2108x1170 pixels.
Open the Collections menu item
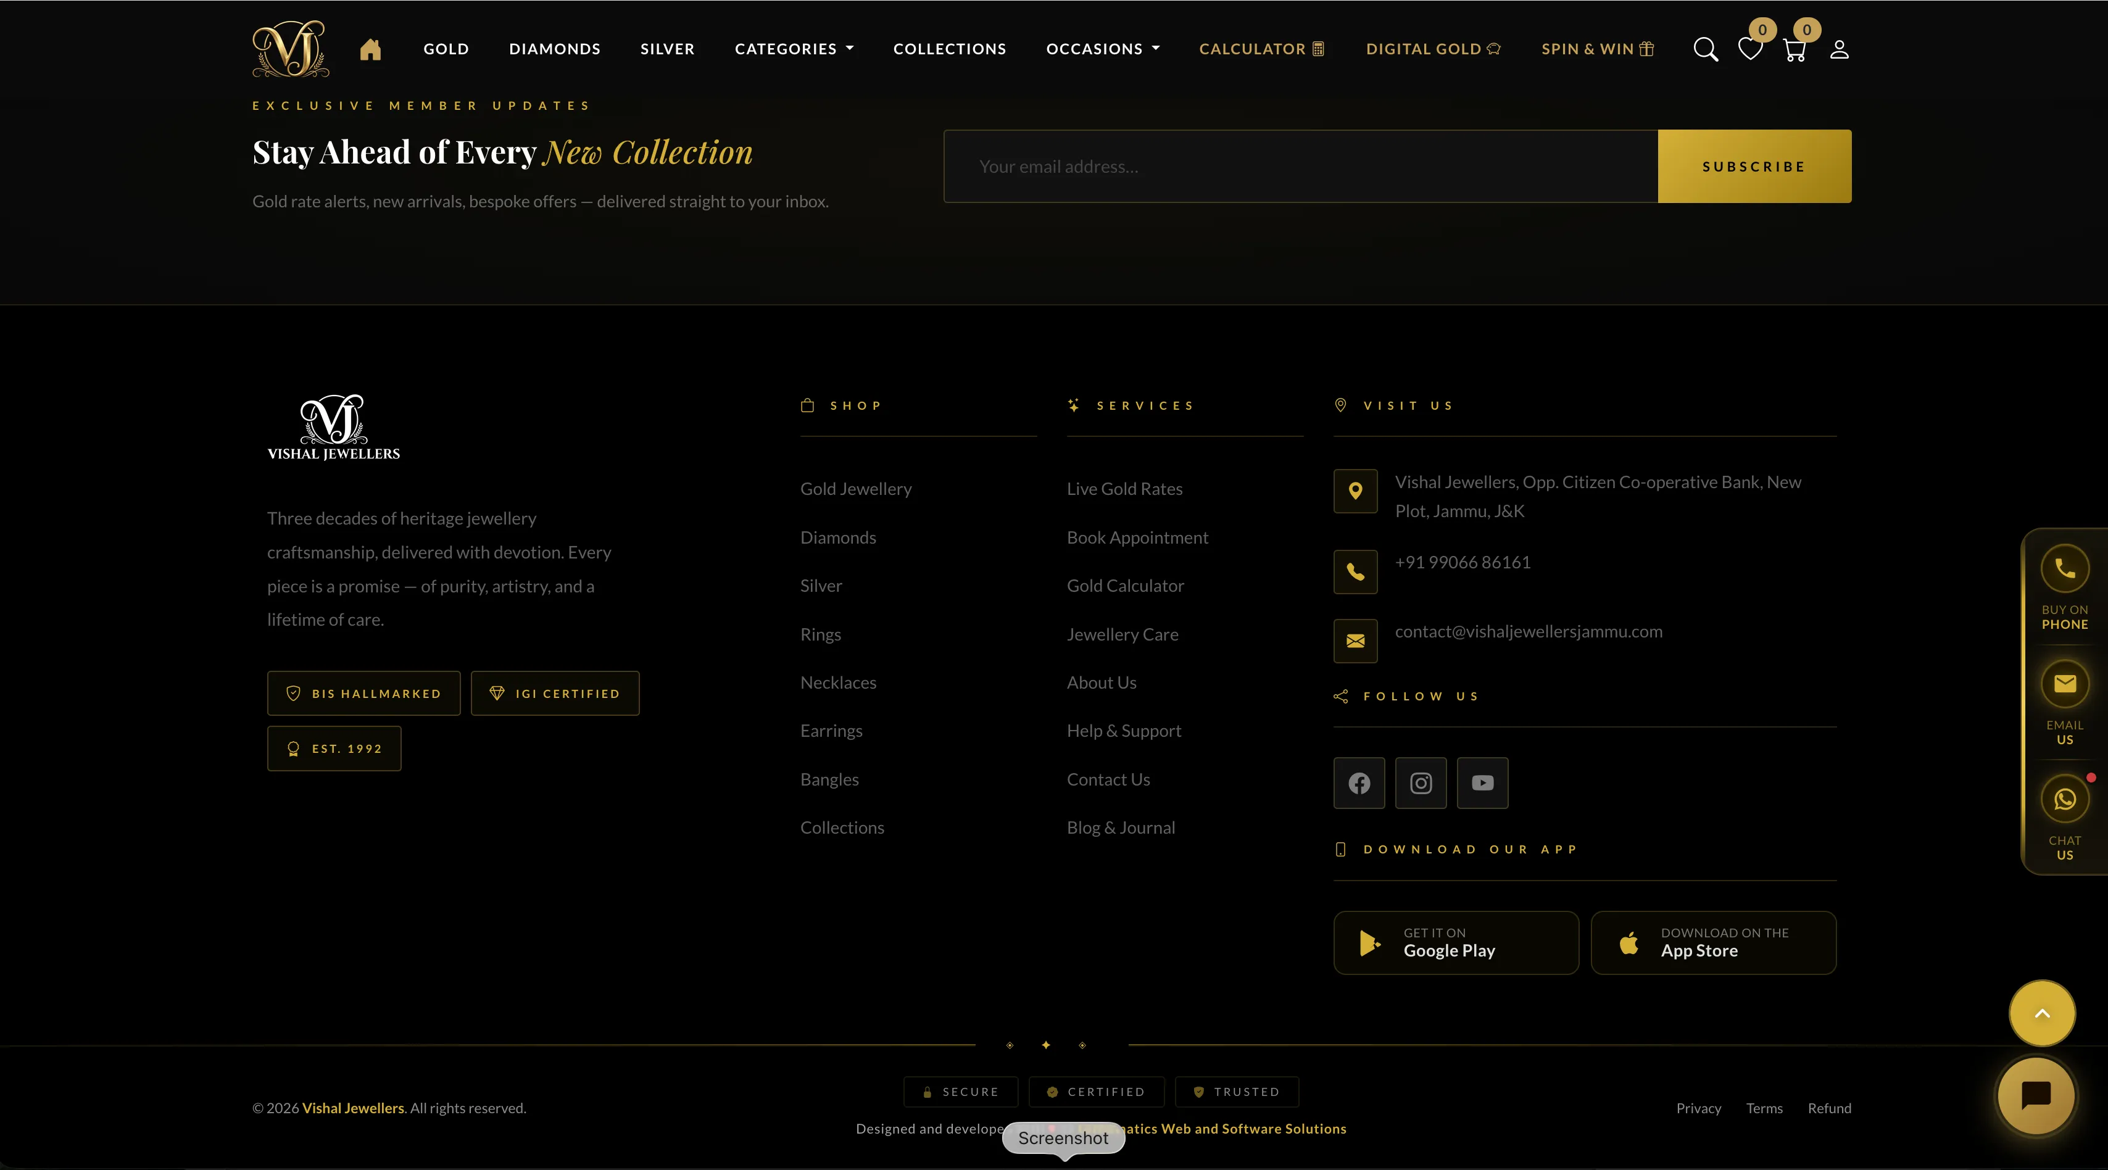(949, 49)
